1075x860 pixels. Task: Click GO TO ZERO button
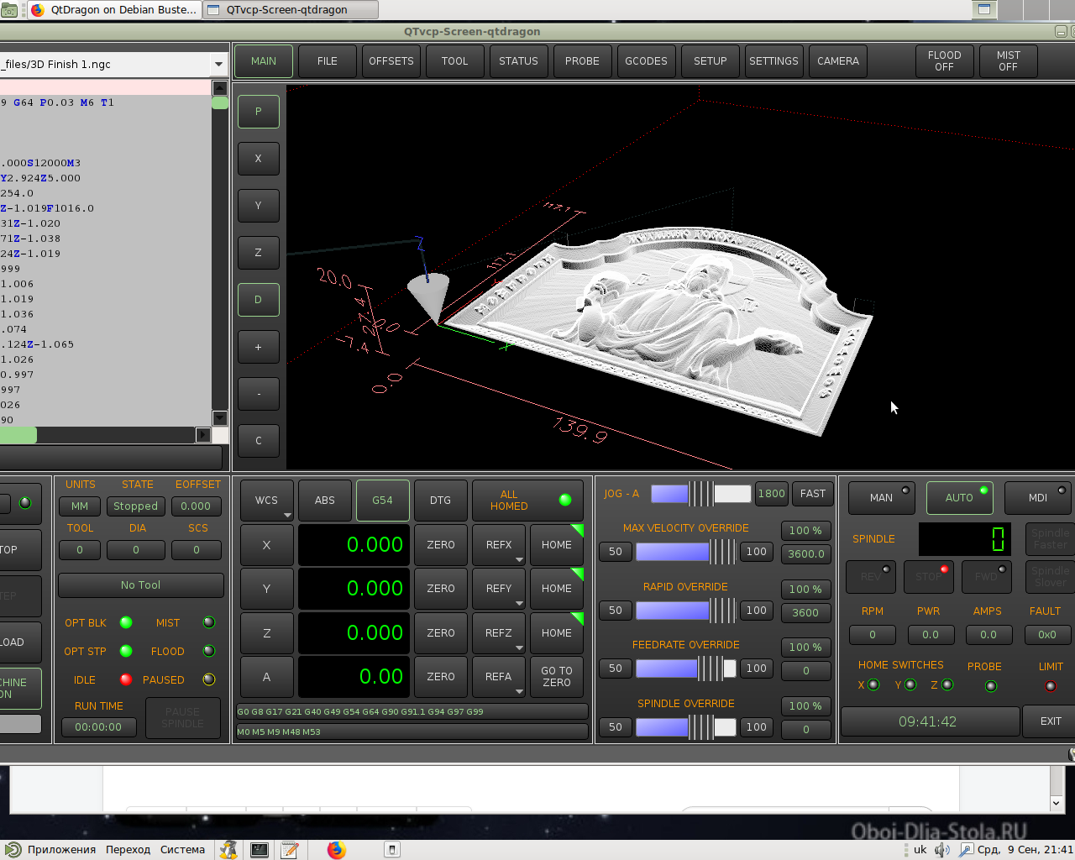pos(556,677)
